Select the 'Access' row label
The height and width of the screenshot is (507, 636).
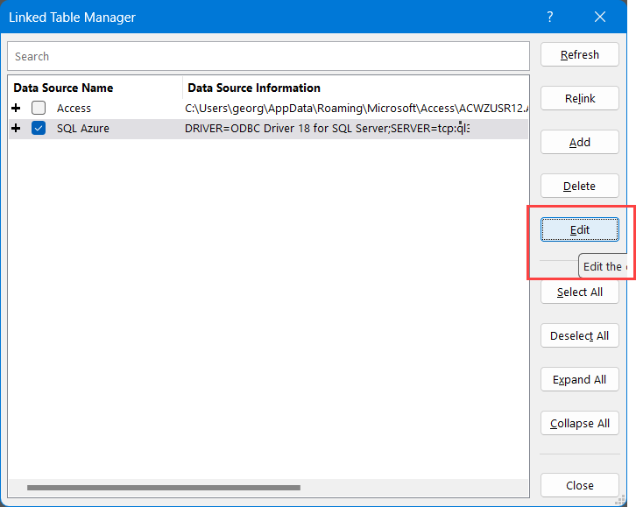click(74, 109)
